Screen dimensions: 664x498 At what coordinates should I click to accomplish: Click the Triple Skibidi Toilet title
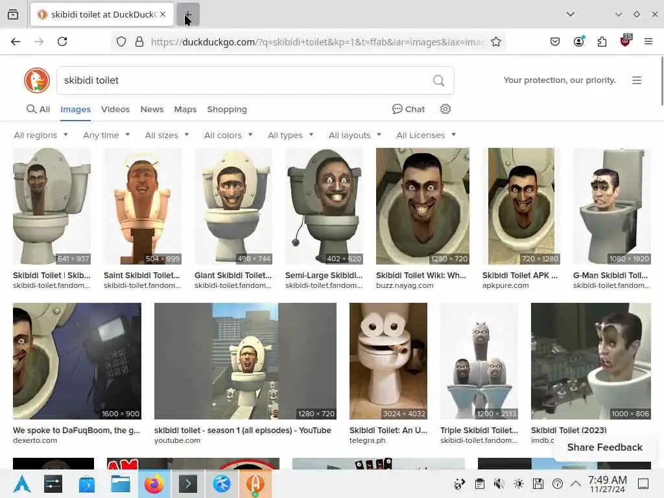click(x=479, y=431)
